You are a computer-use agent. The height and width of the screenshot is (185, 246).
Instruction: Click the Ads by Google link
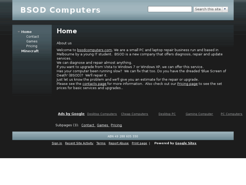tap(71, 114)
